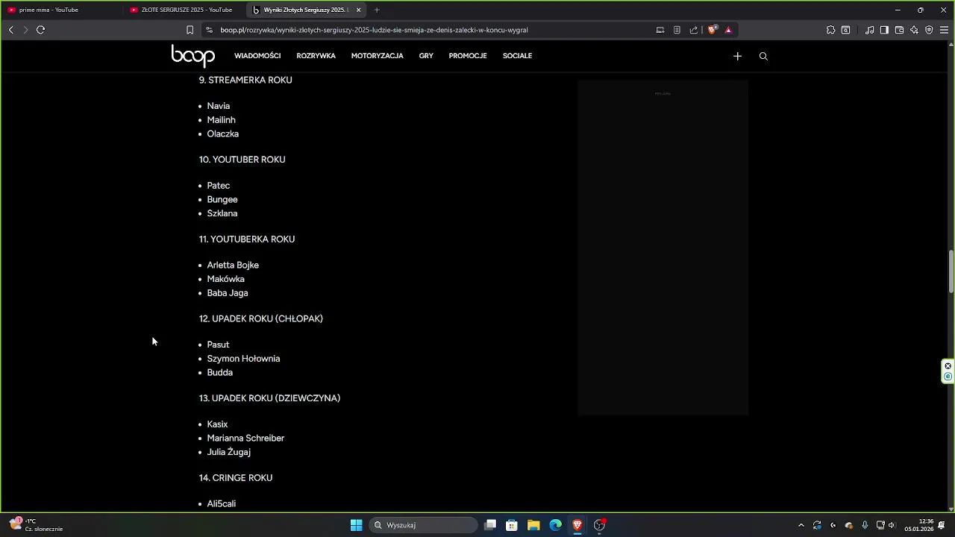Click the list entry Marianna Schreiber
Screen dimensions: 955x537
[245, 439]
